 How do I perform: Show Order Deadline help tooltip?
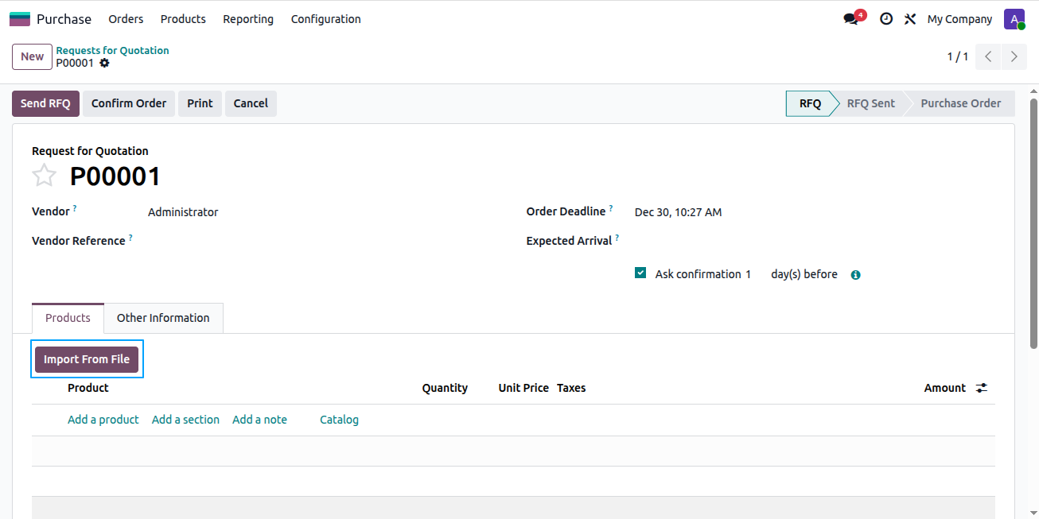point(611,208)
